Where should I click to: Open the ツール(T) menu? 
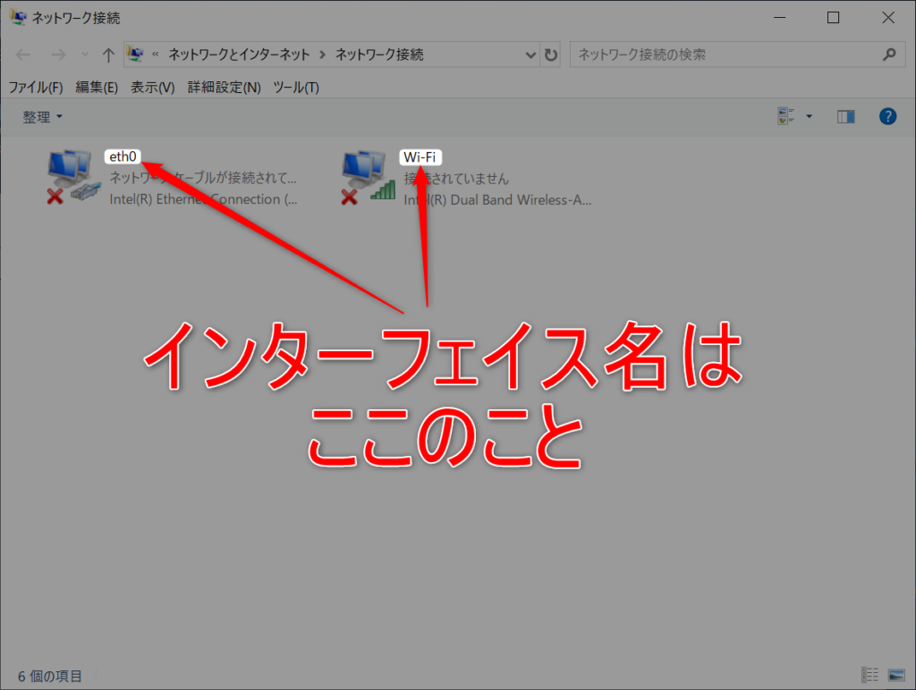point(296,87)
